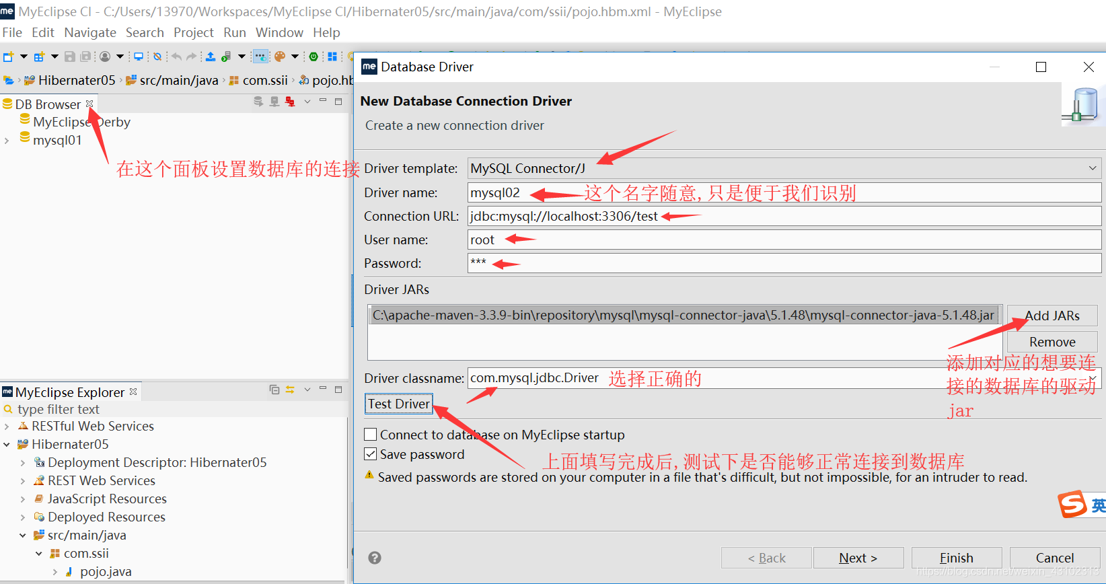Enable Connect to database on MyEclipse startup
1106x584 pixels.
click(370, 435)
